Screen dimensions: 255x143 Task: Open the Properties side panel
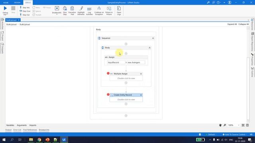click(x=252, y=59)
